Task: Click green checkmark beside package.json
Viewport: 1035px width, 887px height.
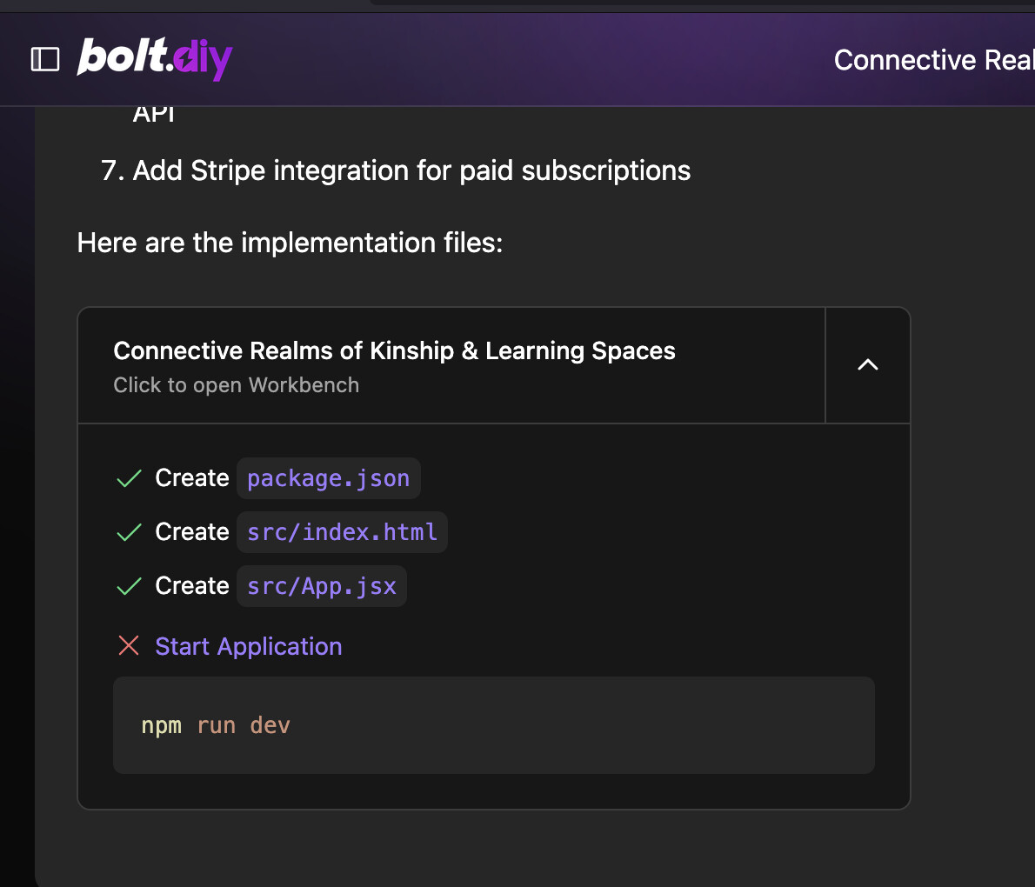Action: 129,477
